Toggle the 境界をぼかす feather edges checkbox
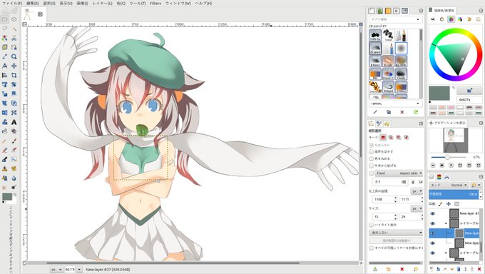The width and height of the screenshot is (485, 274). point(371,152)
